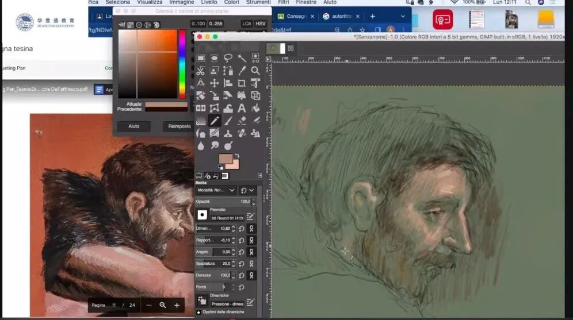Click the Aiuto button
Viewport: 573px width, 320px height.
(x=133, y=126)
